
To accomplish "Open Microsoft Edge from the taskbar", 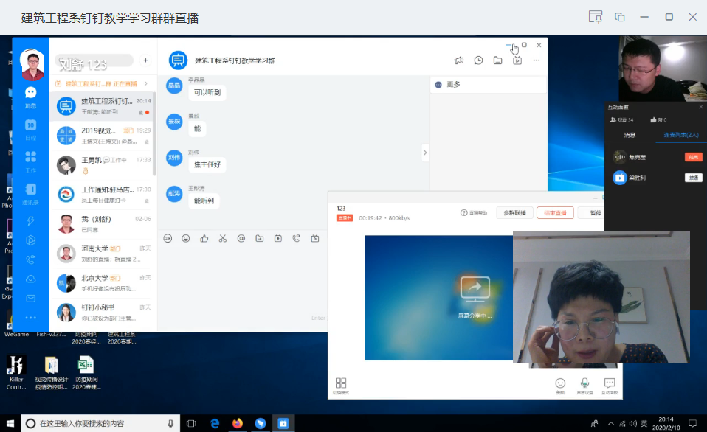I will (215, 423).
